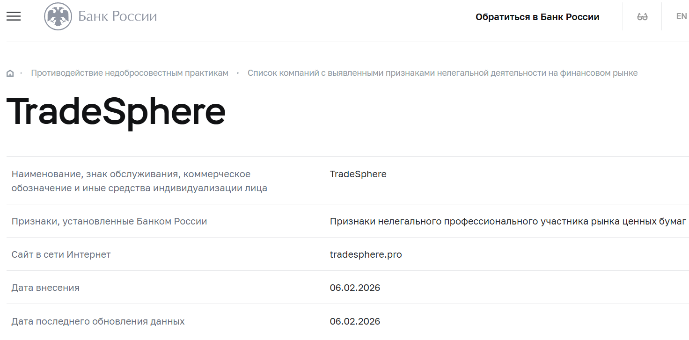Click the Наименование, знак обслуживания row label
689x340 pixels.
coord(131,181)
